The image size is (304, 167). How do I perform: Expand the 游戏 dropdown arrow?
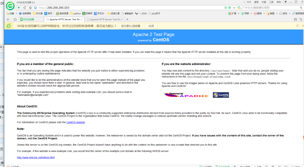(290, 13)
